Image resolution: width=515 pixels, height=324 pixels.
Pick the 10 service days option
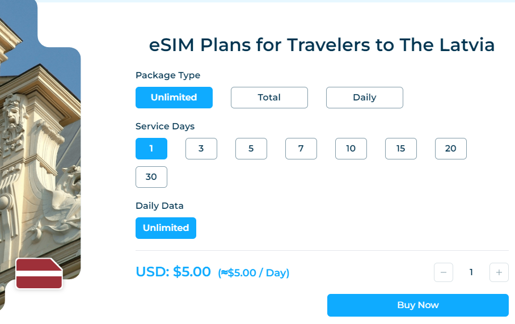coord(351,149)
